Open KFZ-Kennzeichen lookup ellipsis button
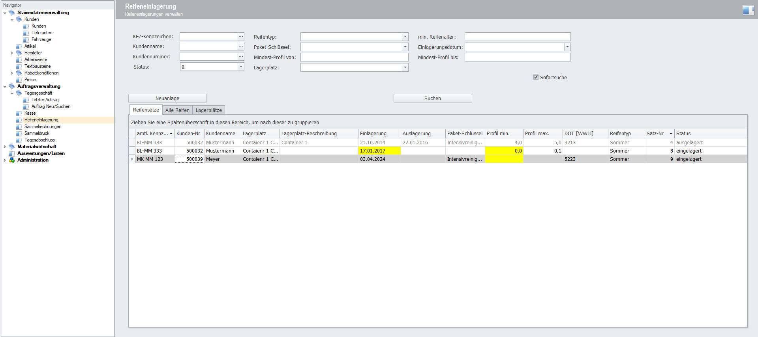 [241, 37]
